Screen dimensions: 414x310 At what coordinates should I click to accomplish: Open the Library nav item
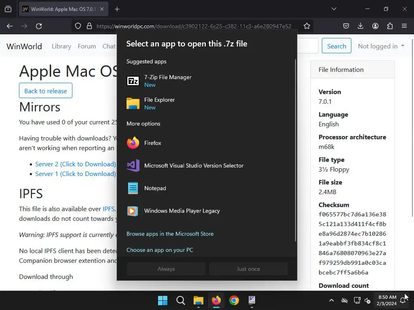point(61,46)
